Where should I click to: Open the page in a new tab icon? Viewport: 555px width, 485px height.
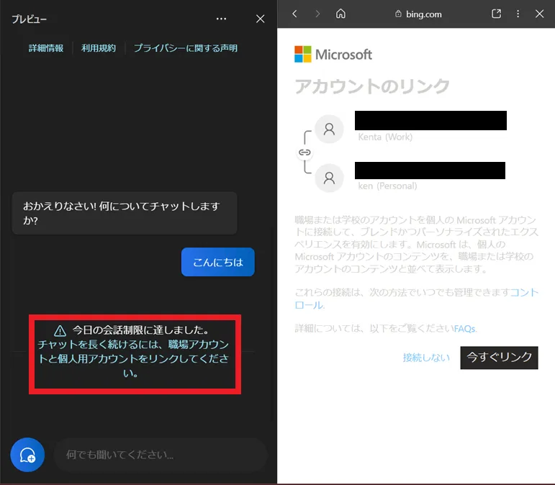(x=496, y=14)
